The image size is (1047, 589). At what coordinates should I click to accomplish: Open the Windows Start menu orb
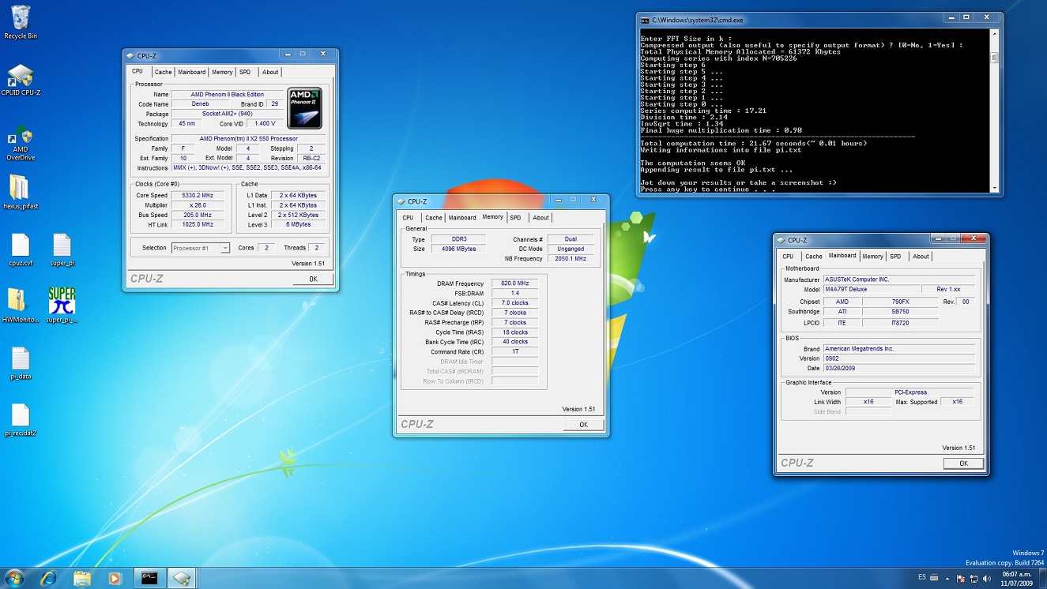(x=14, y=578)
